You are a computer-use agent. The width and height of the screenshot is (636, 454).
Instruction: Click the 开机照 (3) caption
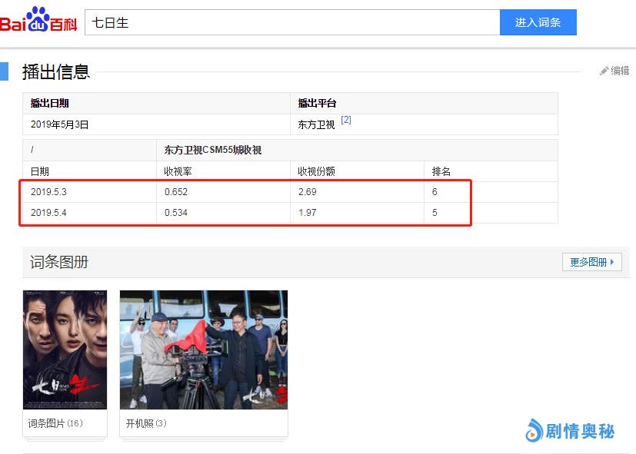click(x=146, y=423)
